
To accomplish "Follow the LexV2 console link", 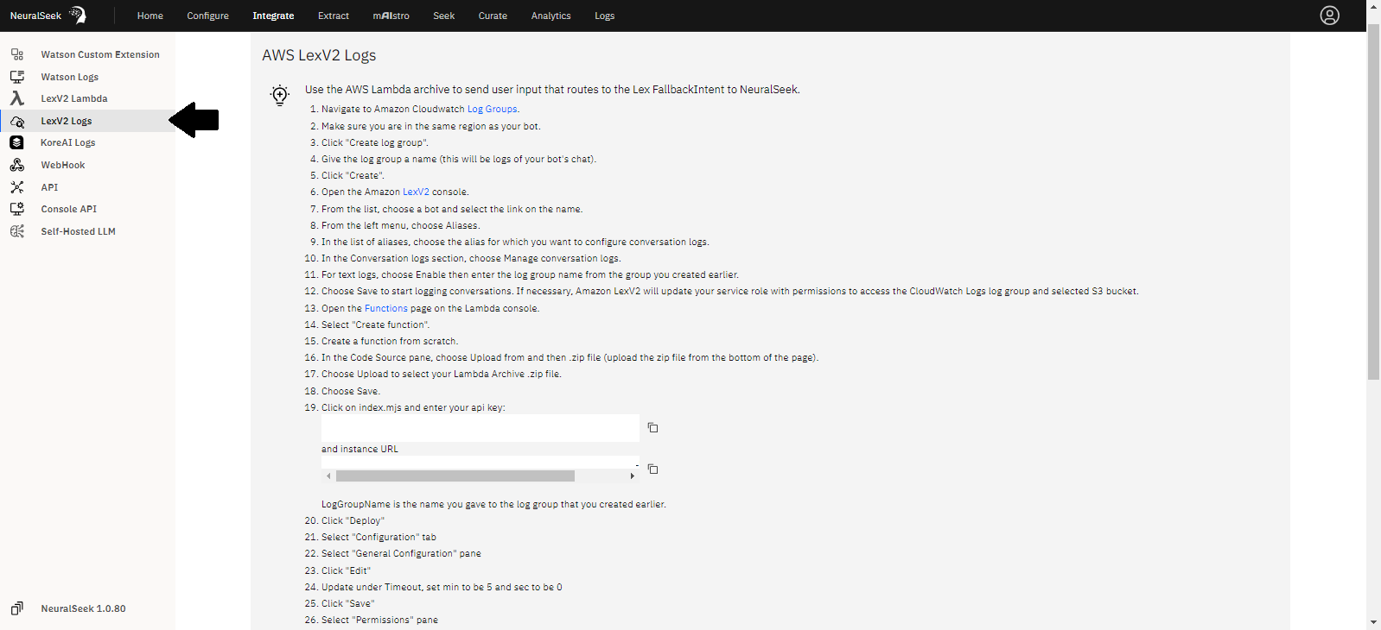I will pos(416,192).
